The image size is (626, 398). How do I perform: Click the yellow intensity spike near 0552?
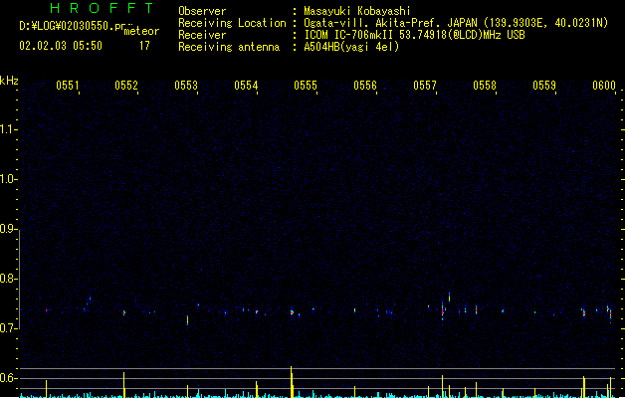pos(124,385)
